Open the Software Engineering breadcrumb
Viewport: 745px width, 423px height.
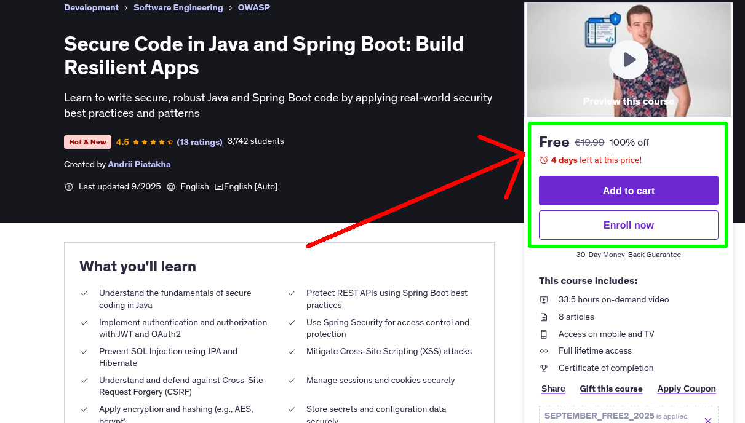click(x=178, y=8)
